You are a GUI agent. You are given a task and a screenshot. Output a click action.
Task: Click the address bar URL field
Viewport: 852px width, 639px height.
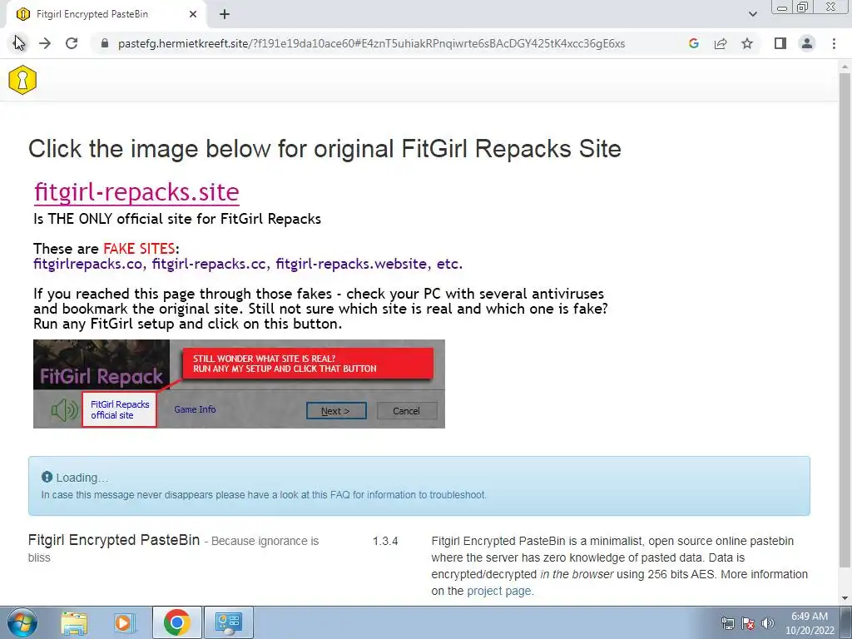[x=371, y=43]
